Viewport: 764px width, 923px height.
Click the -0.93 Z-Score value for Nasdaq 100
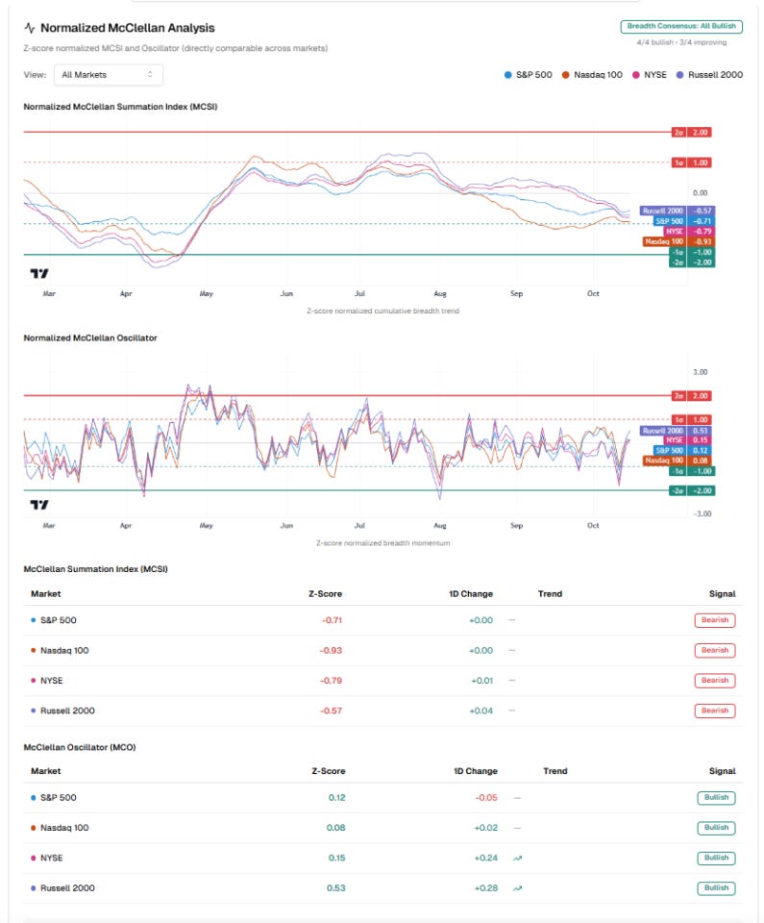point(331,651)
